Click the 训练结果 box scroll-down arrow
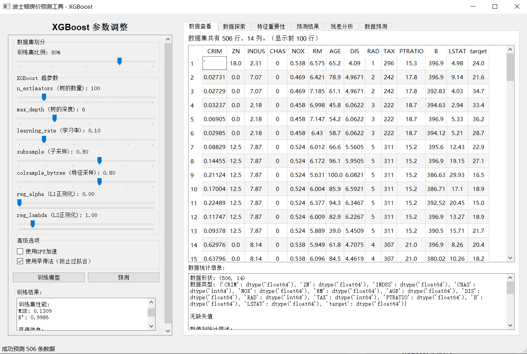Viewport: 527px width, 354px height. (151, 326)
